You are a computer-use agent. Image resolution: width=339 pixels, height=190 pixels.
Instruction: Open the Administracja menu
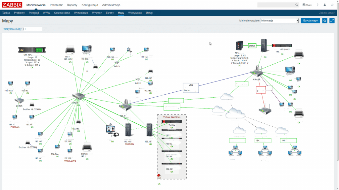pyautogui.click(x=111, y=5)
